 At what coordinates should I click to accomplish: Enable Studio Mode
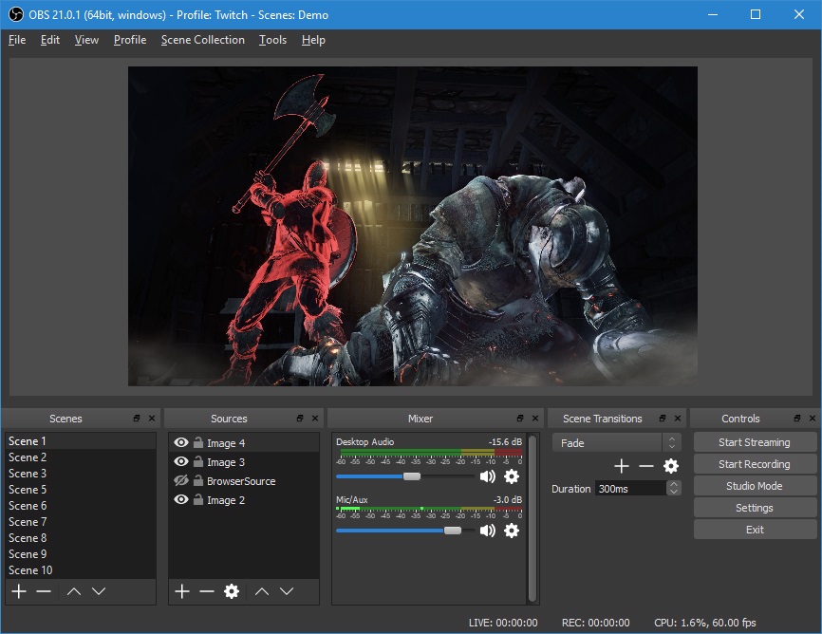coord(755,486)
